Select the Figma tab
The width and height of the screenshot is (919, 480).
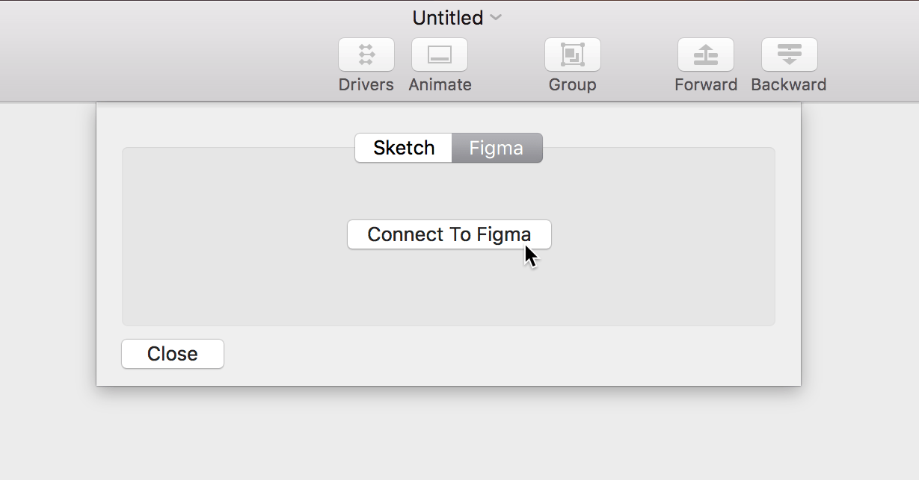(x=497, y=148)
